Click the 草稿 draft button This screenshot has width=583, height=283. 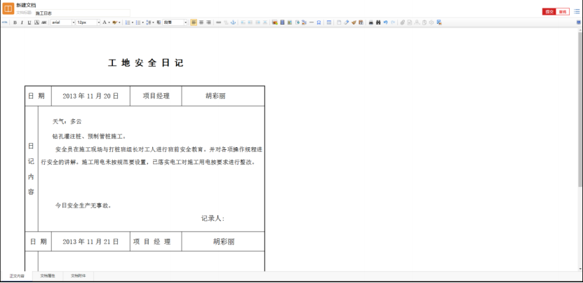(x=562, y=12)
